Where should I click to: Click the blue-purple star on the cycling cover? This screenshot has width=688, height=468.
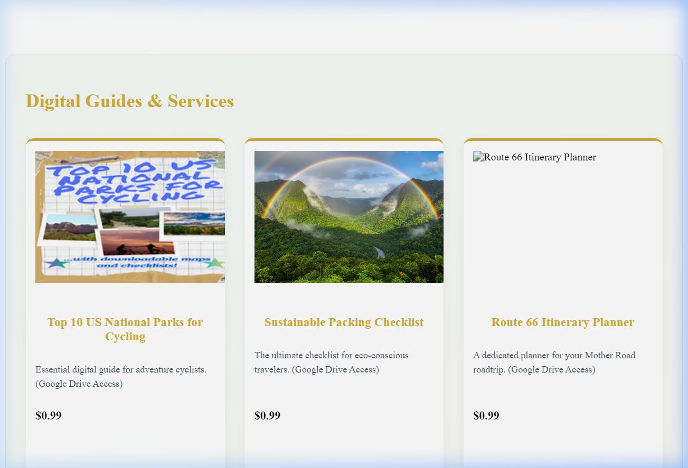tap(56, 263)
